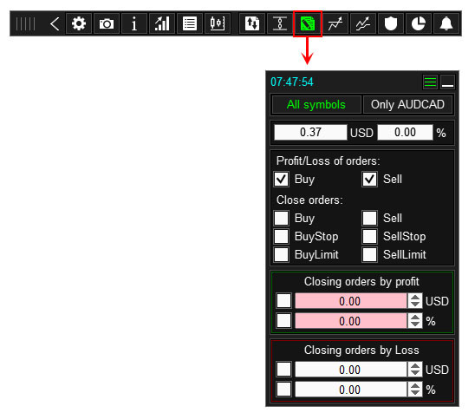Open the info icon panel
Screen dimensions: 475x413
133,23
